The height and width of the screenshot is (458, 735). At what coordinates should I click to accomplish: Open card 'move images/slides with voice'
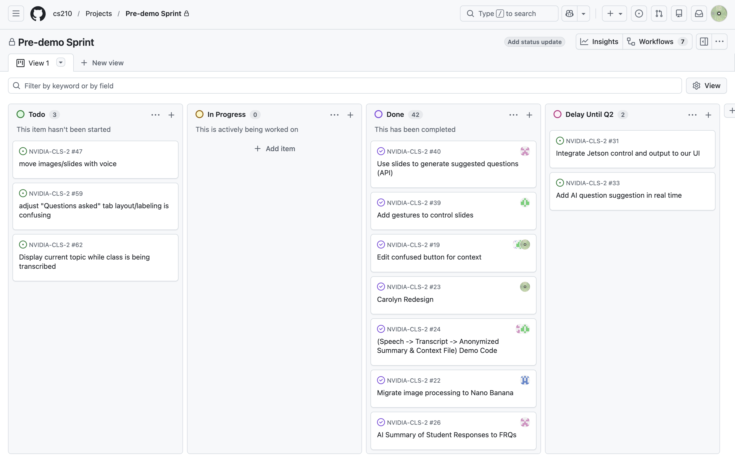click(95, 160)
